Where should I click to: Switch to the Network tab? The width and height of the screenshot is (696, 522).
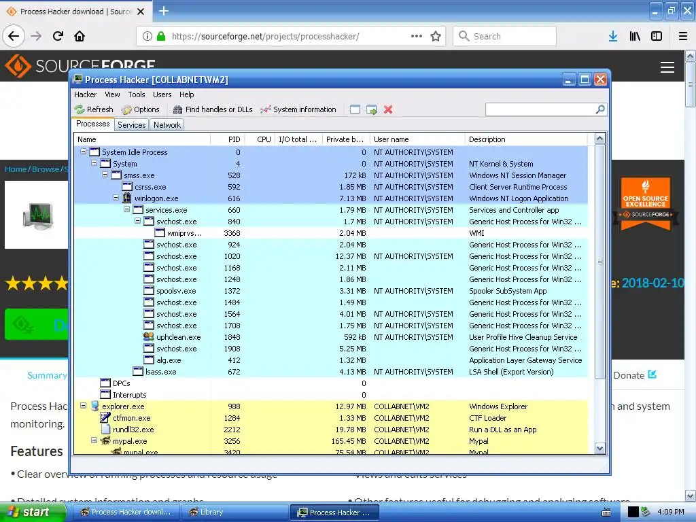point(167,125)
